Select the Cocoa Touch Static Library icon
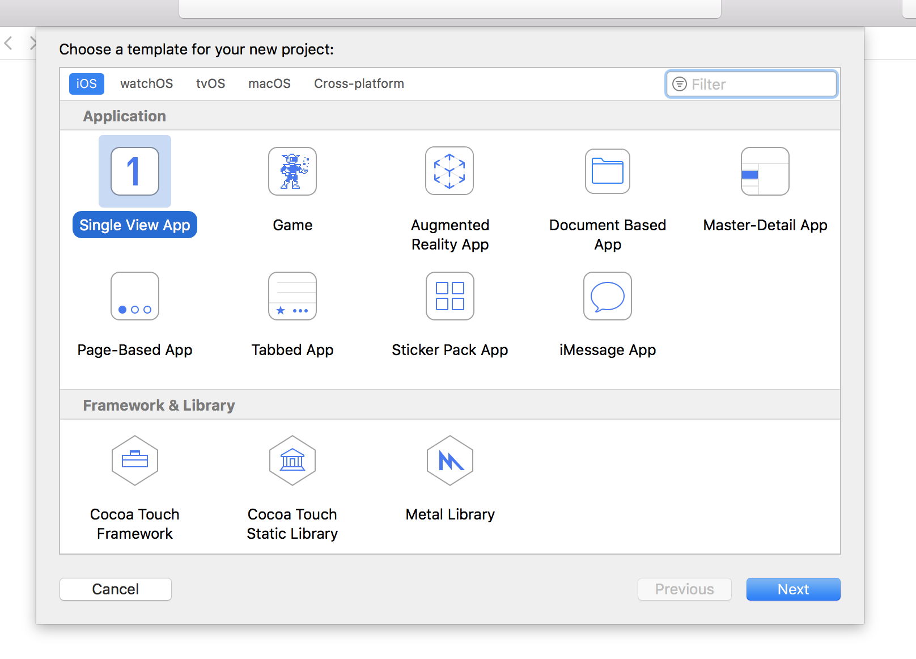 pos(292,461)
